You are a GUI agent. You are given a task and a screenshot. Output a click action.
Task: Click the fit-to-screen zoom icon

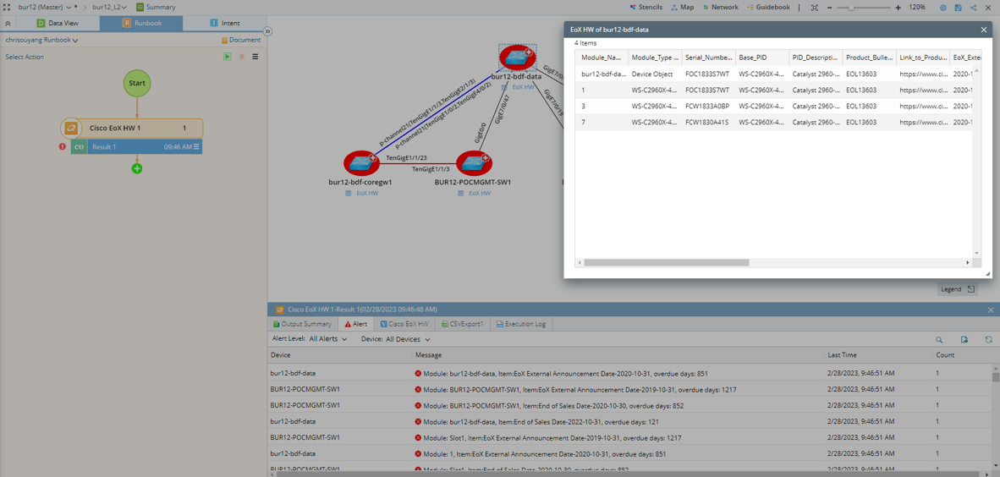pos(814,8)
